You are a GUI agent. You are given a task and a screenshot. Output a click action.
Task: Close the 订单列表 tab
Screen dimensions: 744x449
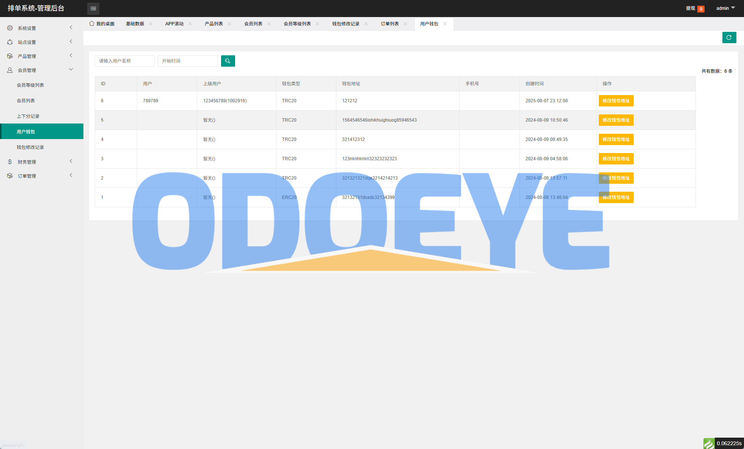(x=405, y=23)
